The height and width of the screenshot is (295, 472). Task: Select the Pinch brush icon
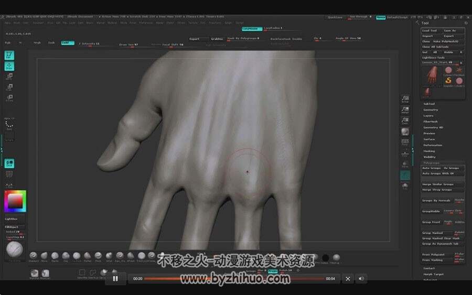tap(98, 256)
